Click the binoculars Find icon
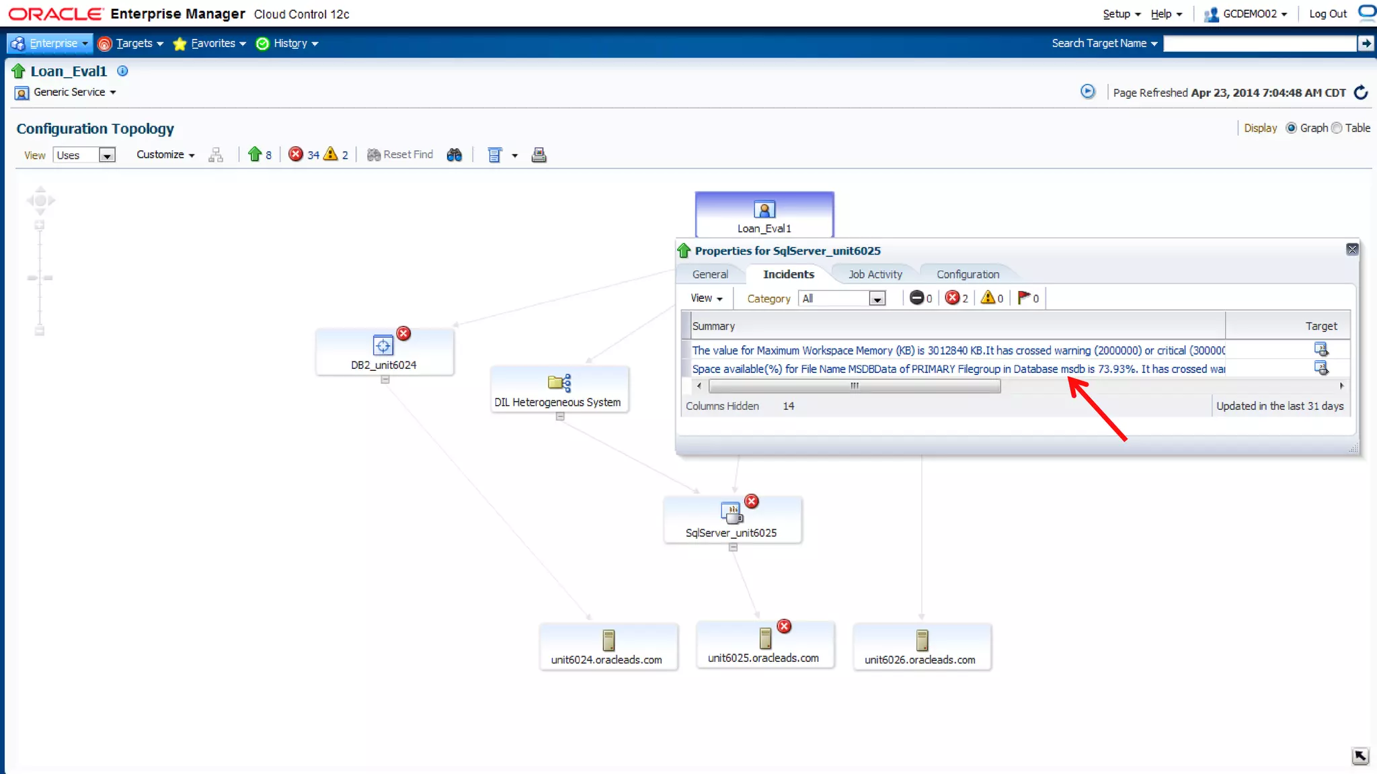1377x774 pixels. (x=455, y=155)
